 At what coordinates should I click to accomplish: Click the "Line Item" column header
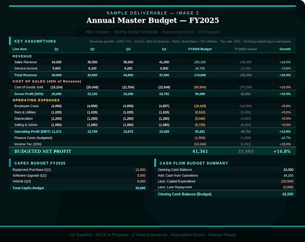(x=20, y=49)
